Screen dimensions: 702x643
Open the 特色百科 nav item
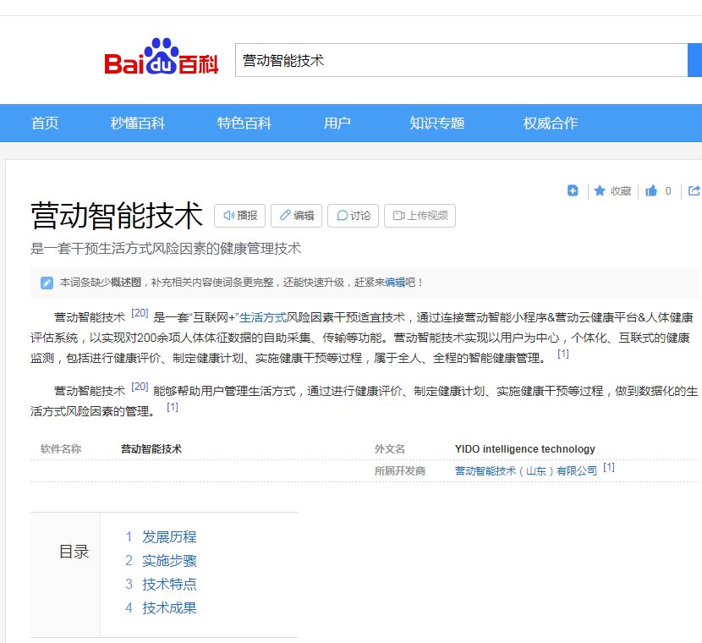(x=244, y=124)
